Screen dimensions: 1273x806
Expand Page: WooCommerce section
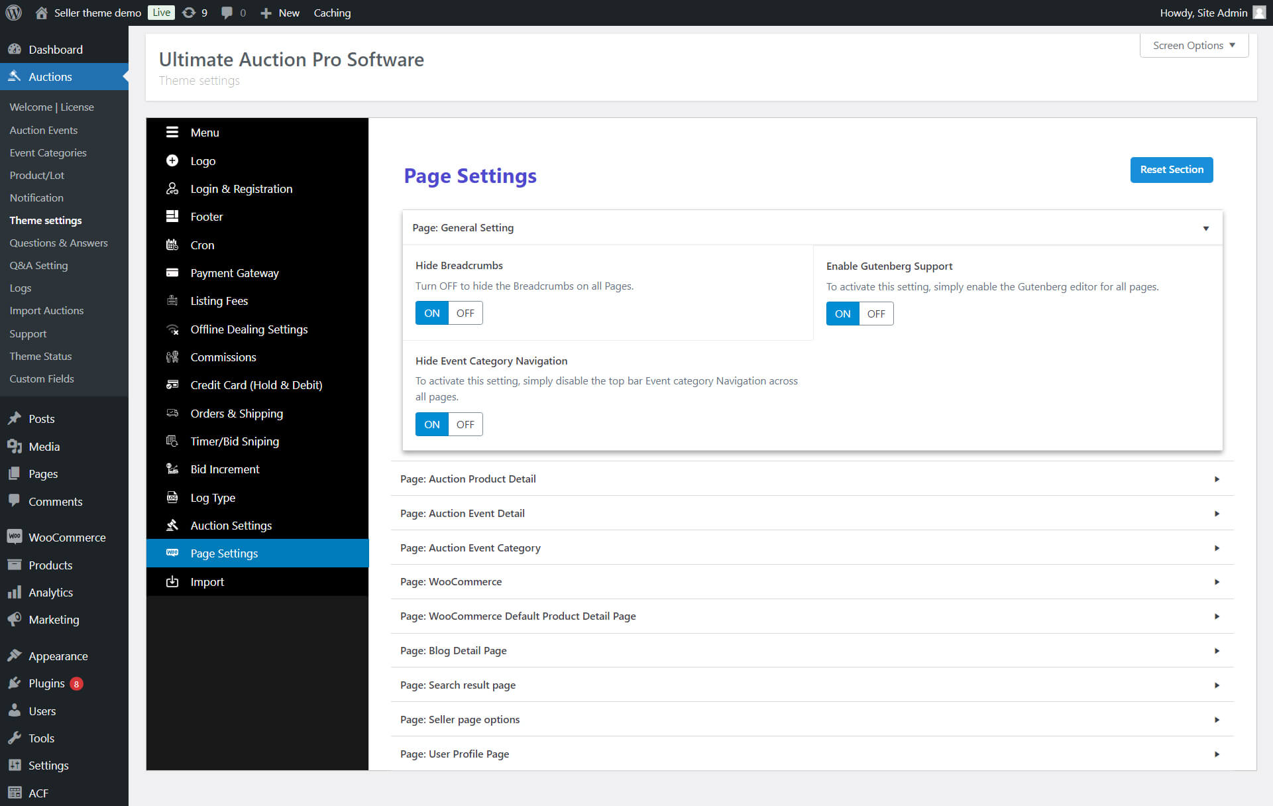click(812, 581)
